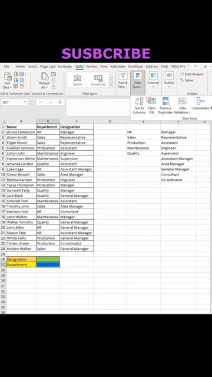Click the Refresh All icon

(x=44, y=81)
